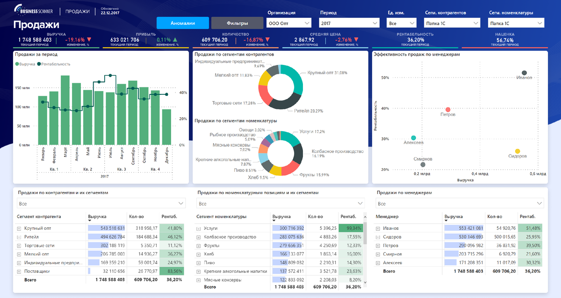This screenshot has height=298, width=561.
Task: Open the Период dropdown set to 2017
Action: coord(349,22)
